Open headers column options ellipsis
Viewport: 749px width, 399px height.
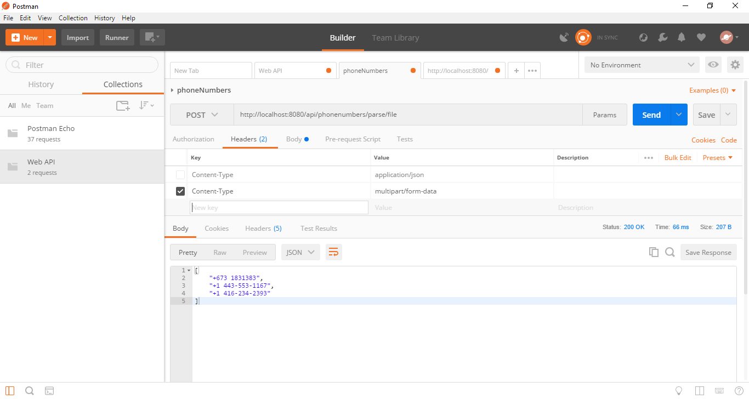point(649,158)
